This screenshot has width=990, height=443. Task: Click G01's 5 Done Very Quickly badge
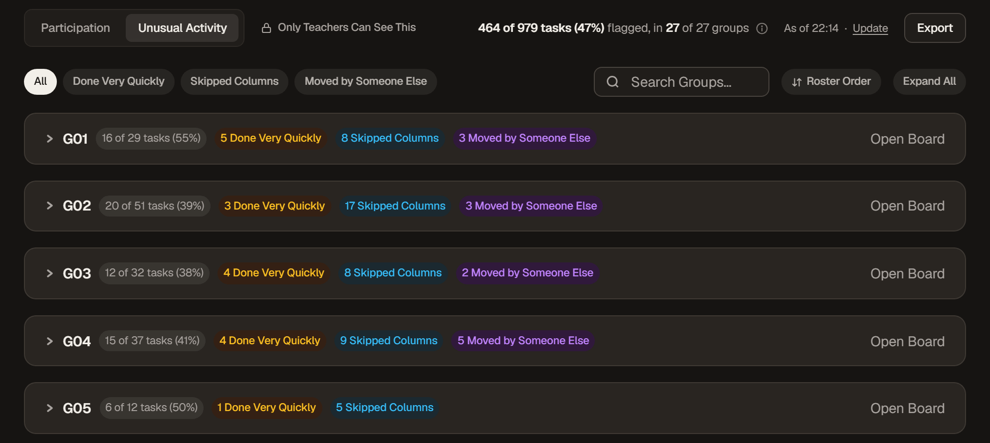[x=271, y=138]
